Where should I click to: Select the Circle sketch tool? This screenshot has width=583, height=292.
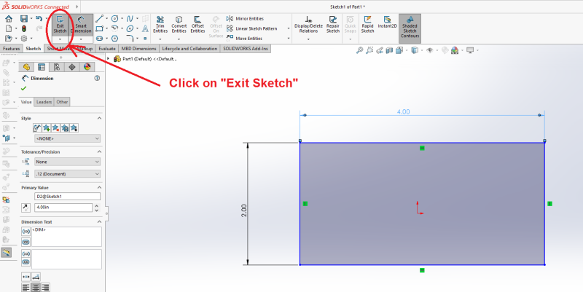click(115, 19)
